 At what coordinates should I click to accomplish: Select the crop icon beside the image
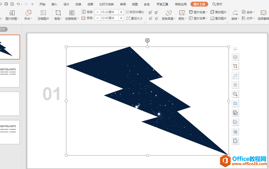235,66
